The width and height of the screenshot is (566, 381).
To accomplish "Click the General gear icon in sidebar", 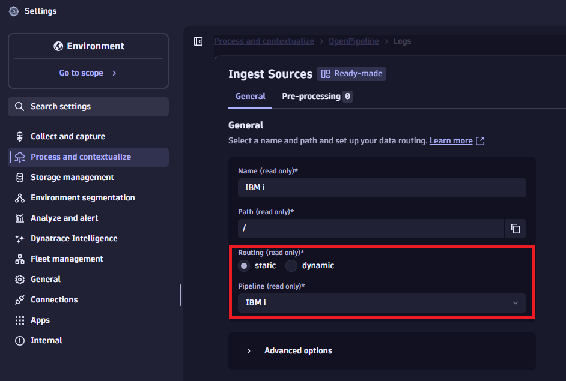I will point(20,280).
